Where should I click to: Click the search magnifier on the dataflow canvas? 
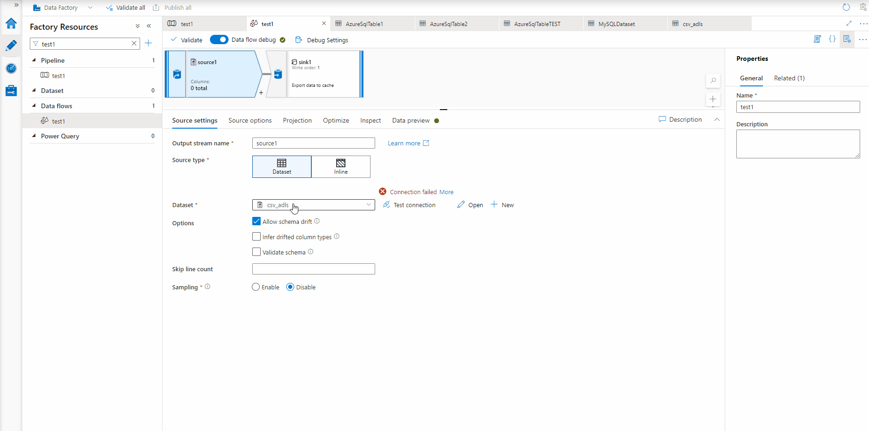(713, 80)
